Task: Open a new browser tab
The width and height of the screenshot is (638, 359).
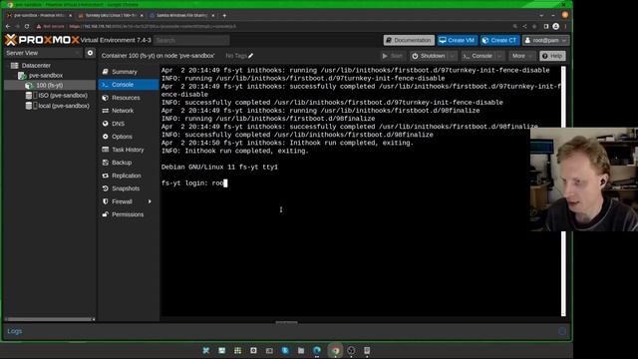Action: click(x=224, y=16)
